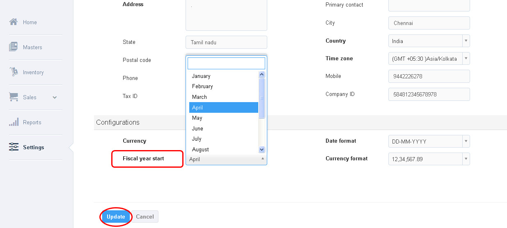Click the Reports bar chart icon
The image size is (507, 228).
tap(14, 122)
